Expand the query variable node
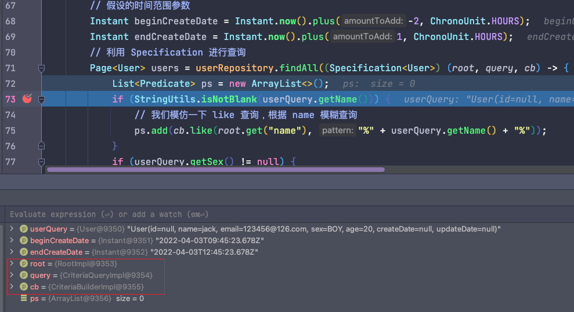Viewport: 574px width, 312px height. click(12, 275)
